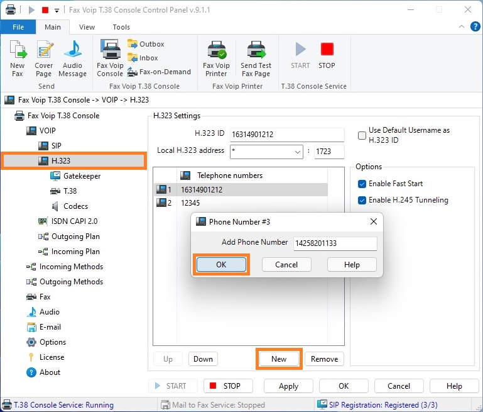Toggle Enable Fast Start checkbox
Viewport: 483px width, 412px height.
362,184
